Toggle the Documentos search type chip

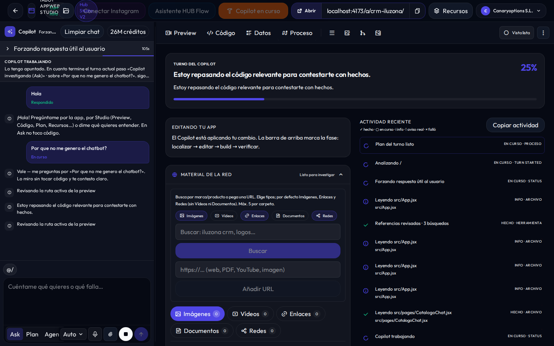tap(290, 216)
